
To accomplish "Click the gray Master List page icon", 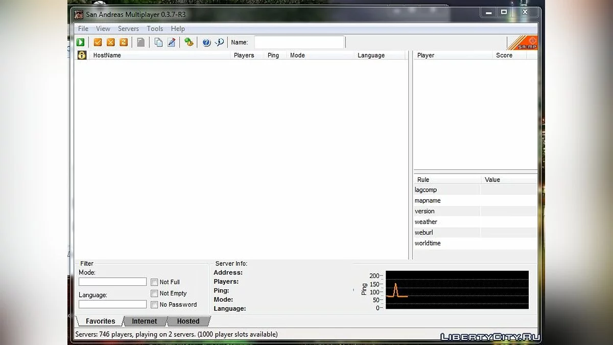I will pos(140,42).
